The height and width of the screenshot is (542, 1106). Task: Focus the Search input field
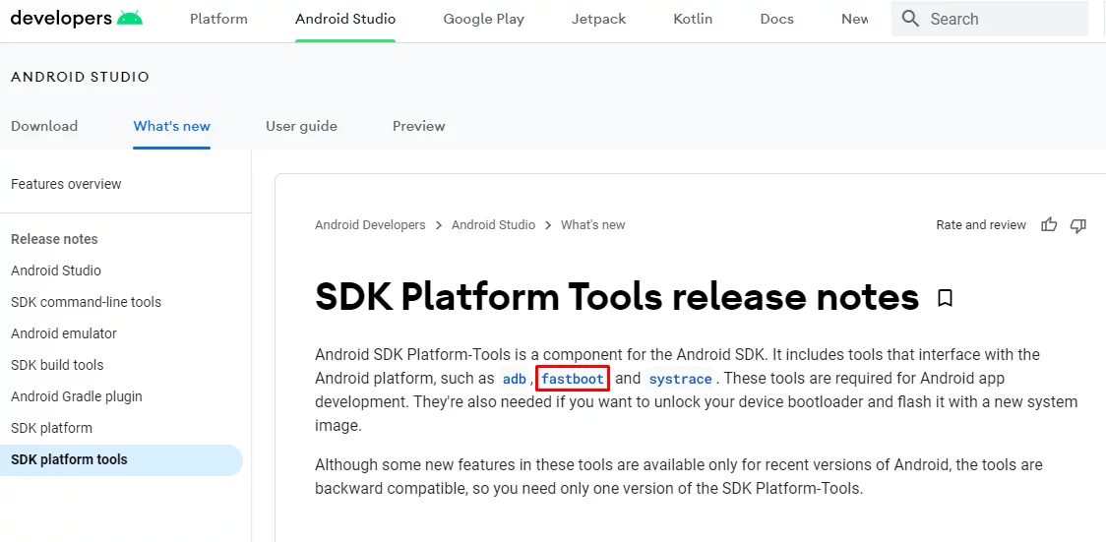[x=990, y=19]
